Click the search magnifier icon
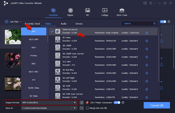Viewport: 175px width, 113px height. (154, 23)
